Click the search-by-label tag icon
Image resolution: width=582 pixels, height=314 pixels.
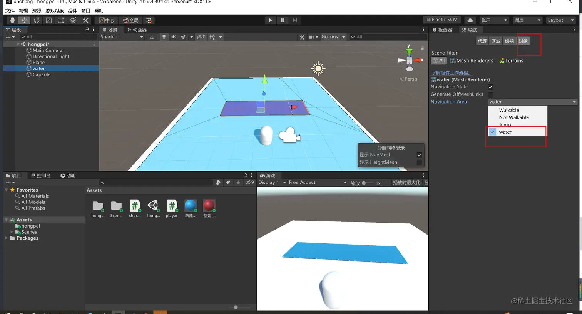pyautogui.click(x=228, y=182)
